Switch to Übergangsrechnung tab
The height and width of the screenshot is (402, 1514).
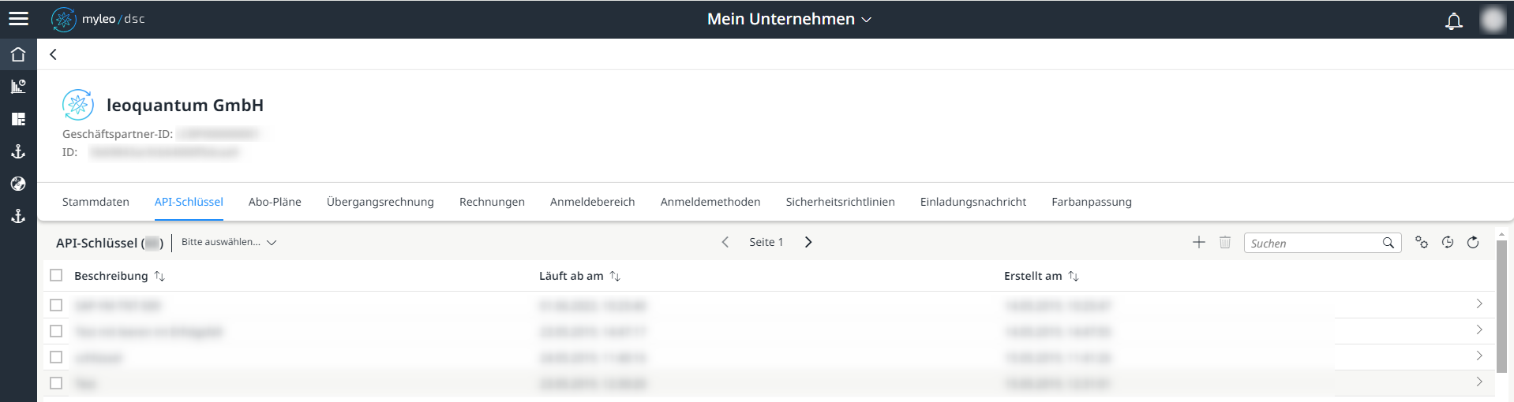pyautogui.click(x=380, y=202)
